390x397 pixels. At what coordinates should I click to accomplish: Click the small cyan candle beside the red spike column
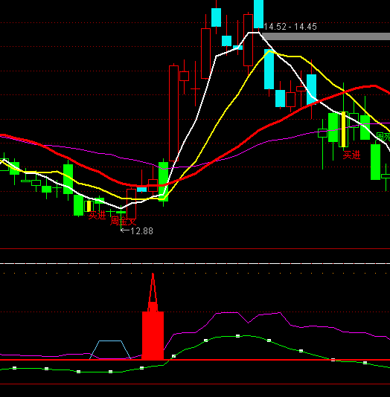tap(141, 190)
